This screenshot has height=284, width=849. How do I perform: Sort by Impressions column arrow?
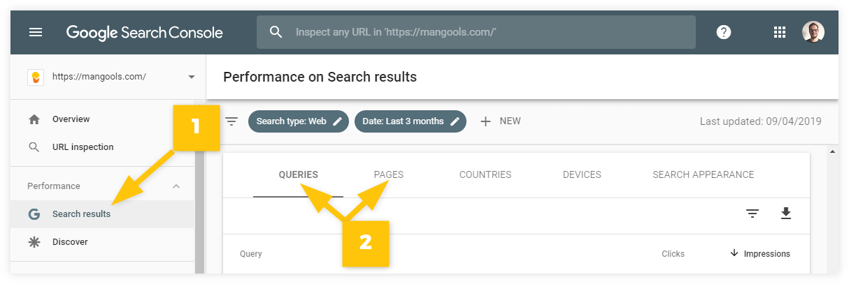tap(734, 253)
